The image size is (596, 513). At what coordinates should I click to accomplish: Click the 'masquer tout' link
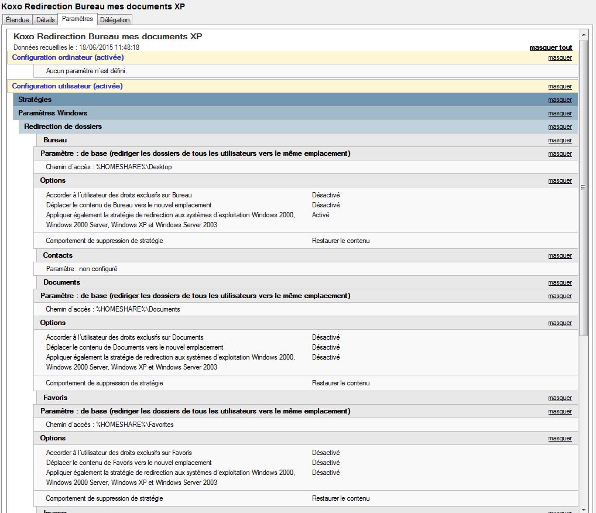[x=551, y=47]
